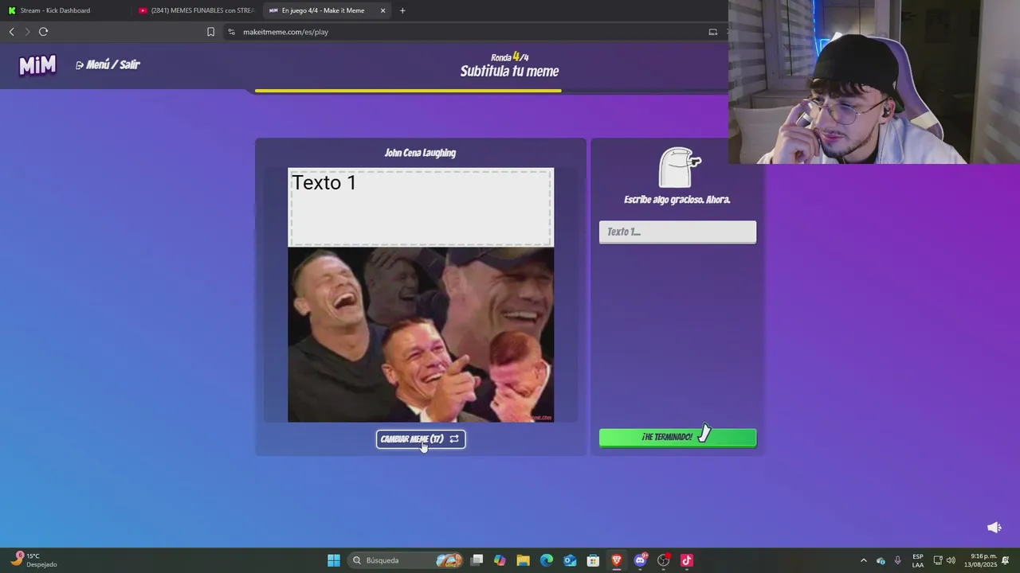
Task: Reload the current page
Action: click(43, 32)
